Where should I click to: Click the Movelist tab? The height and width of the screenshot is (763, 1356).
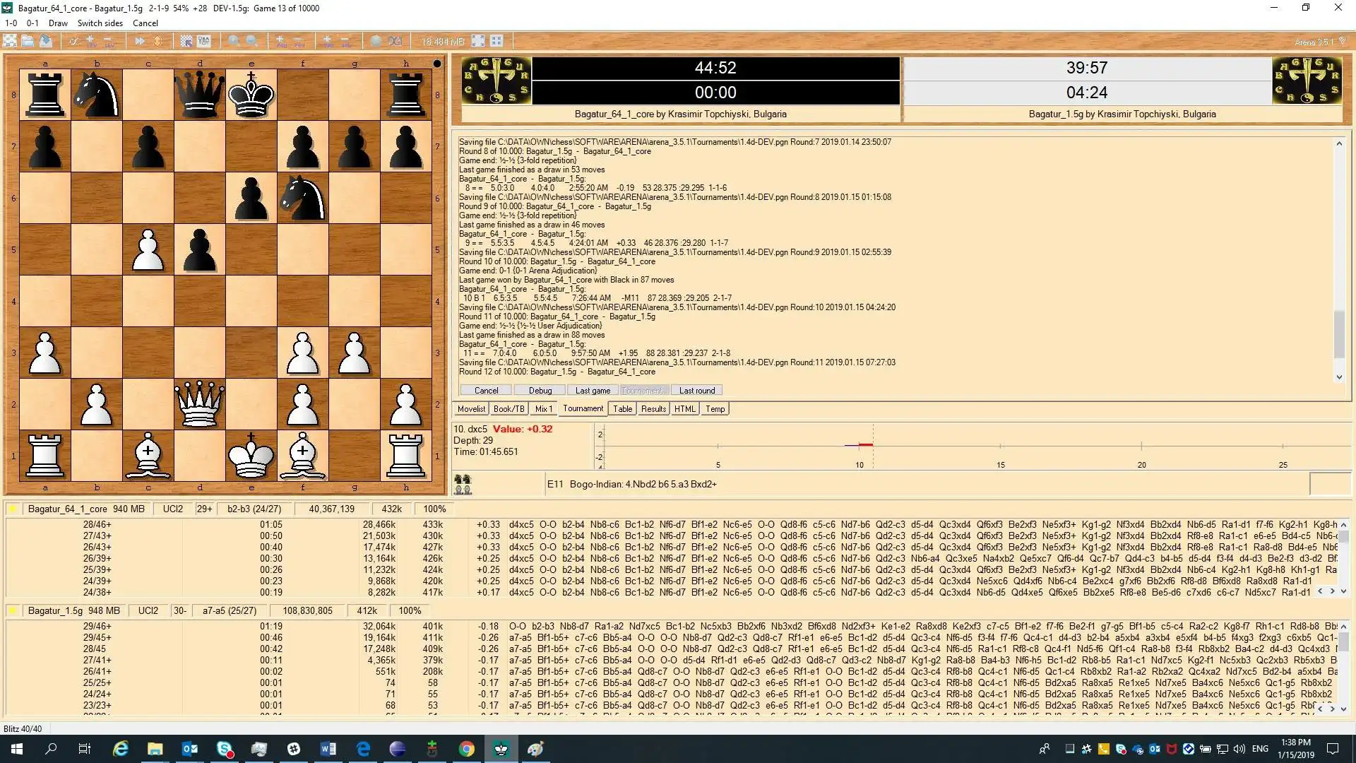tap(470, 409)
